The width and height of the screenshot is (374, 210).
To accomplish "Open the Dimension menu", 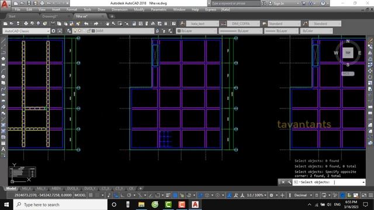I will (x=120, y=9).
